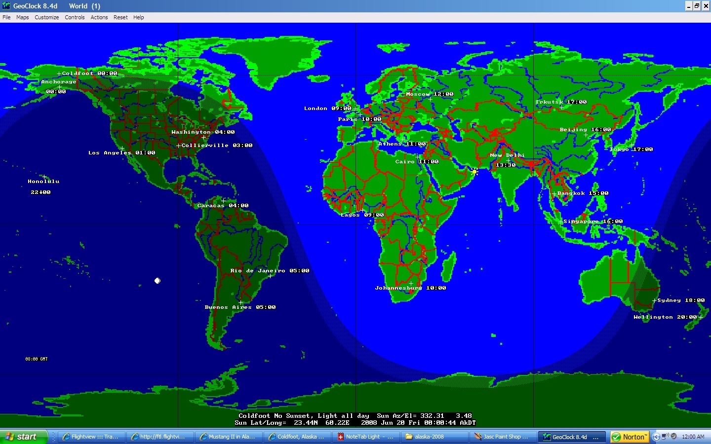The image size is (711, 444).
Task: Click the London 09:00 label
Action: (328, 109)
